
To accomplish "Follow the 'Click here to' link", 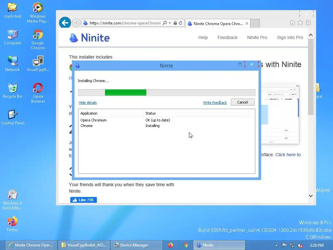I will [x=288, y=155].
